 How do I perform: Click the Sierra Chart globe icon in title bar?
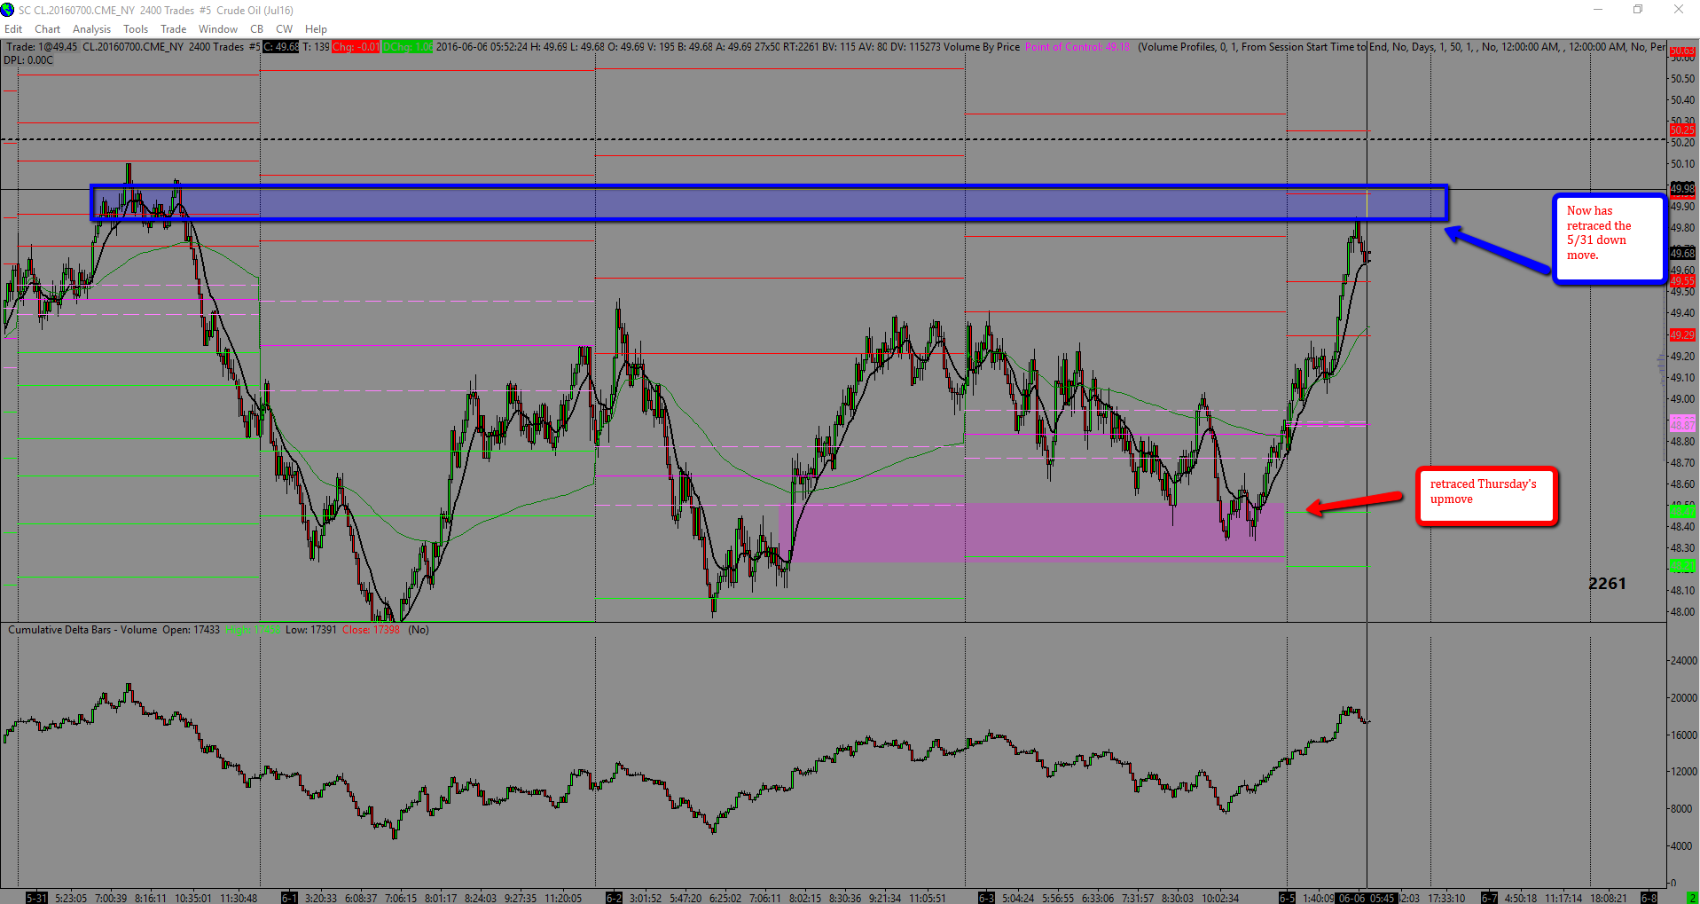8,10
